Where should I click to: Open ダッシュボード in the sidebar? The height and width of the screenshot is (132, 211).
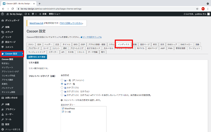(x=12, y=20)
